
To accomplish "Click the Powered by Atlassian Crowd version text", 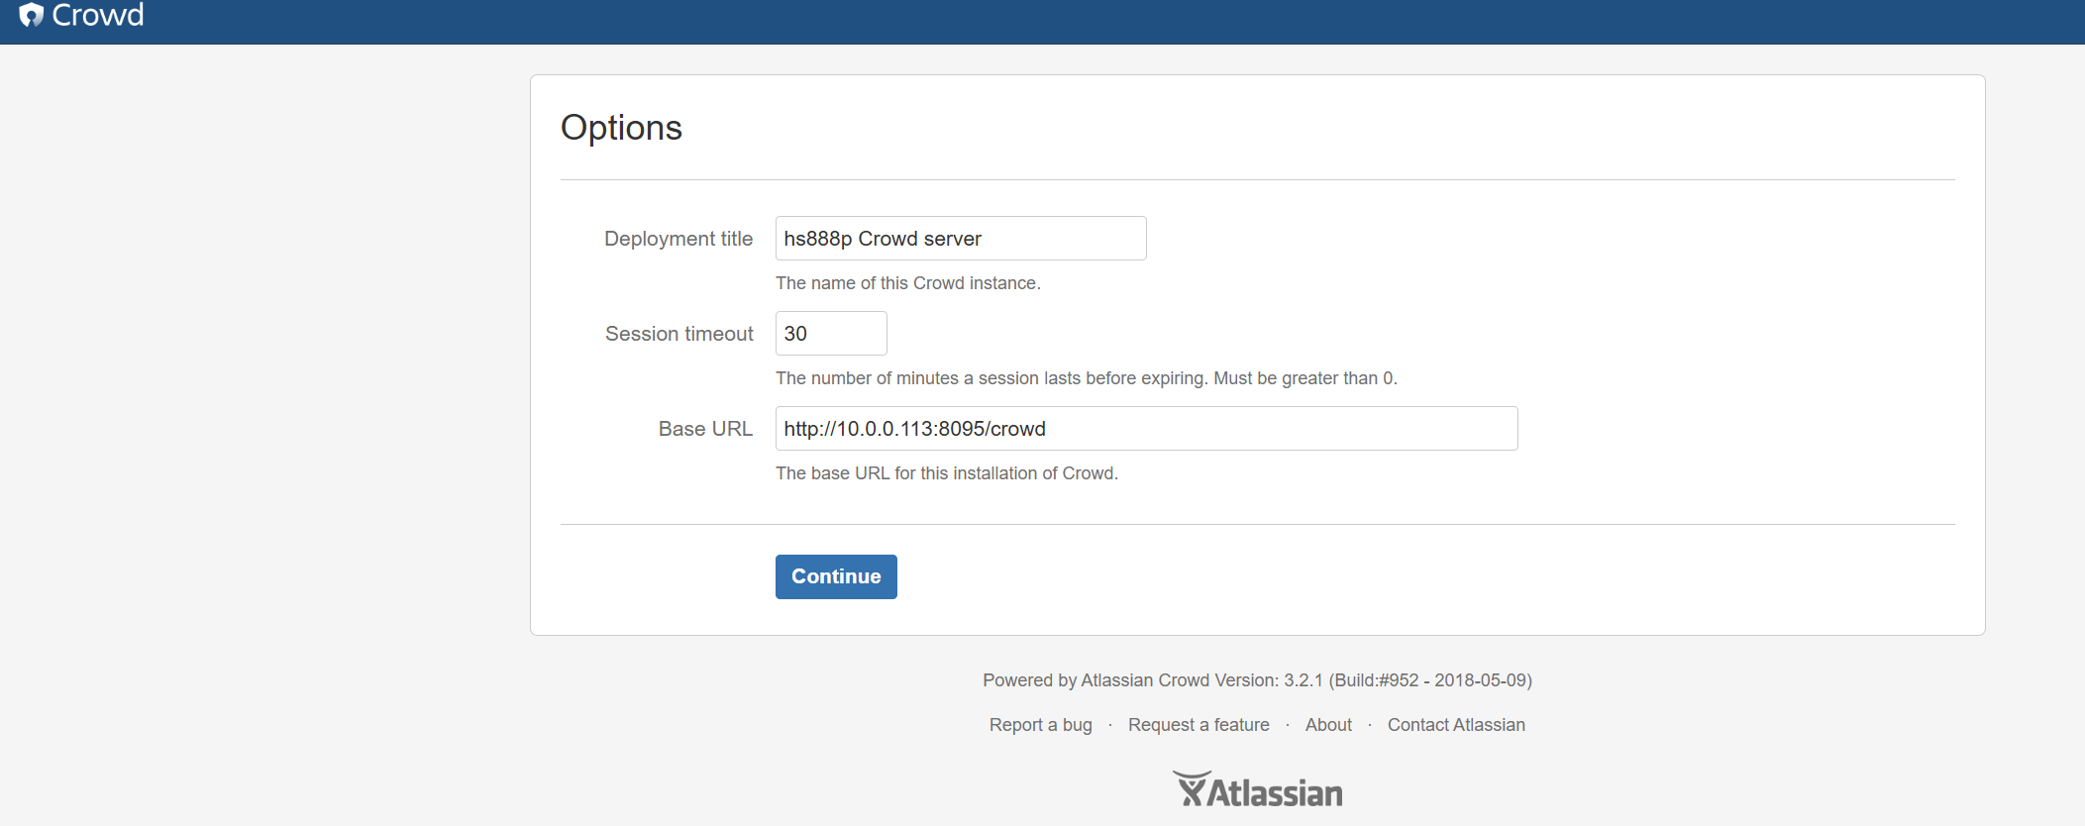I will pyautogui.click(x=1256, y=680).
